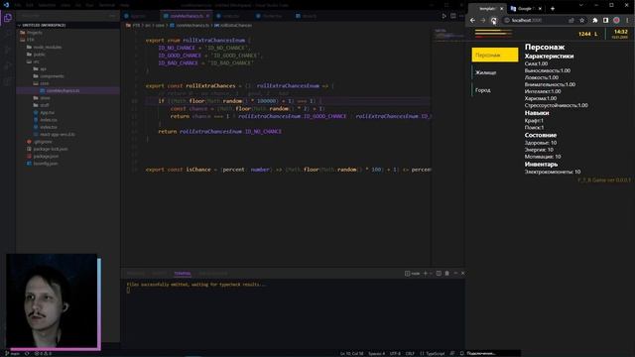This screenshot has height=357, width=635.
Task: Split the terminal panel
Action: tap(439, 274)
